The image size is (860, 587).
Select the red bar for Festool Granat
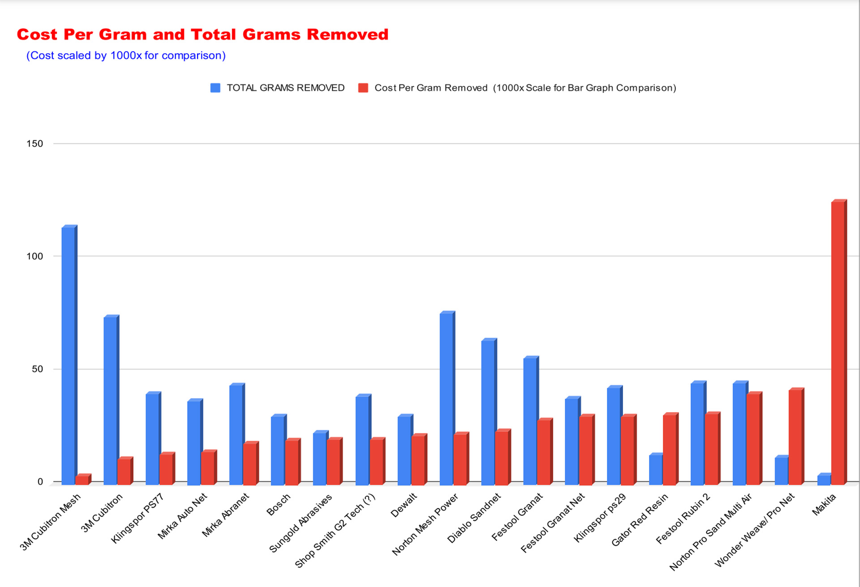click(x=546, y=452)
